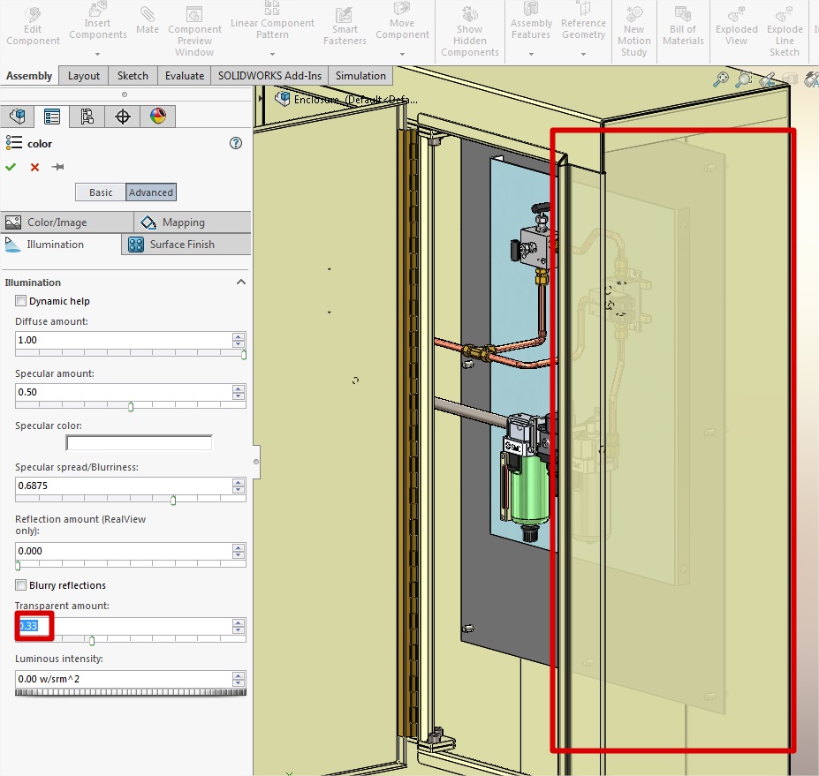Open the DisplayManager color ball tab
The height and width of the screenshot is (776, 819).
pos(157,117)
